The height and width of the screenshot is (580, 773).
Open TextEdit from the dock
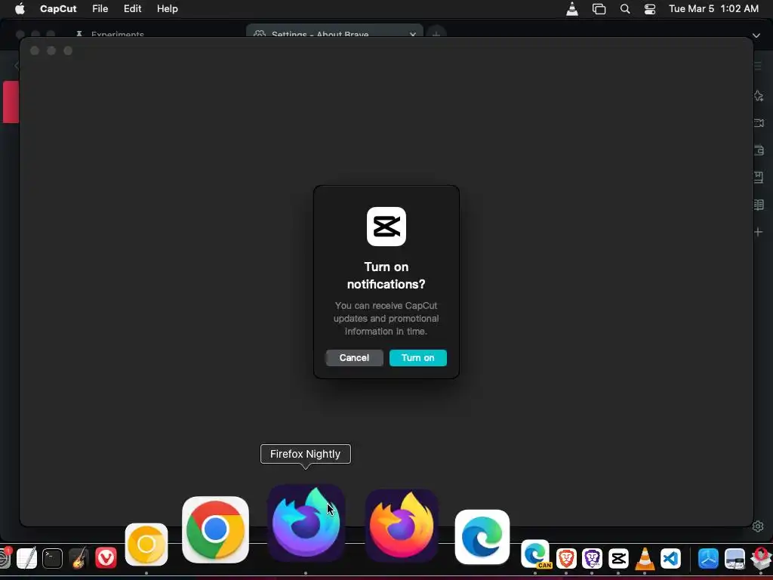coord(26,558)
